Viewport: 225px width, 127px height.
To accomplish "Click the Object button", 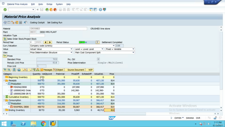I will (x=59, y=70).
